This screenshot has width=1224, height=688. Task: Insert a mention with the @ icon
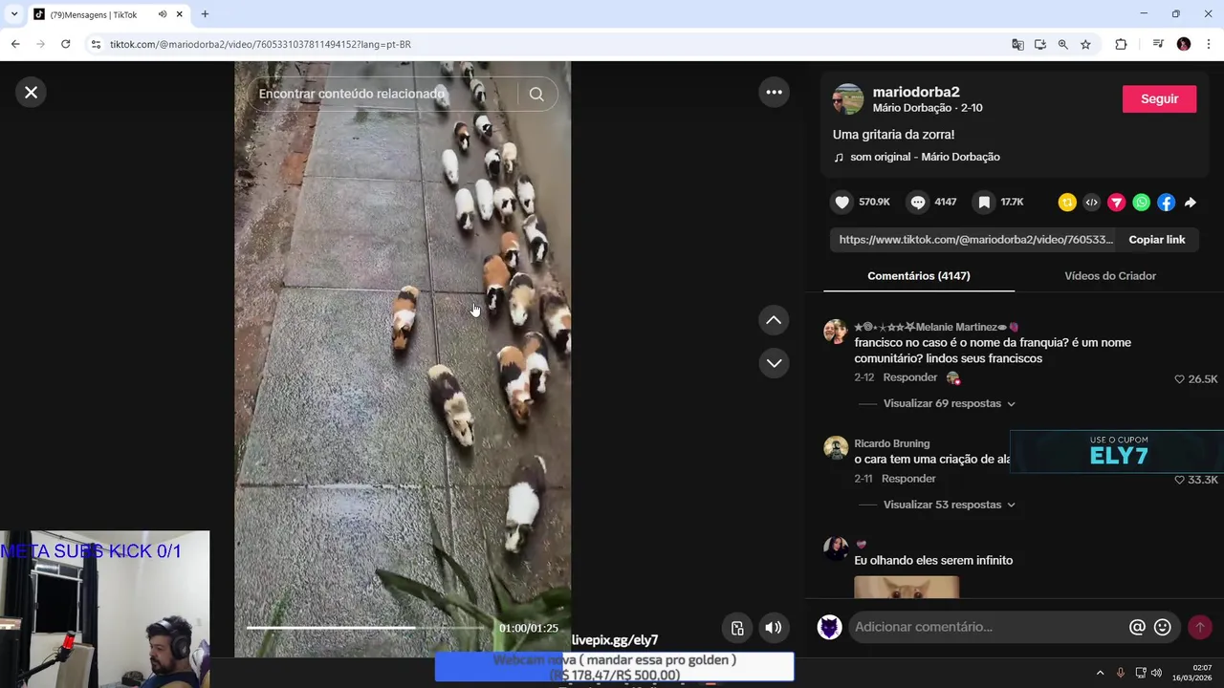1137,627
